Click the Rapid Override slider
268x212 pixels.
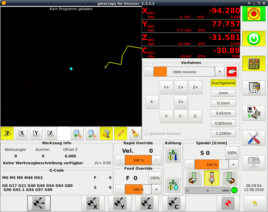click(138, 160)
